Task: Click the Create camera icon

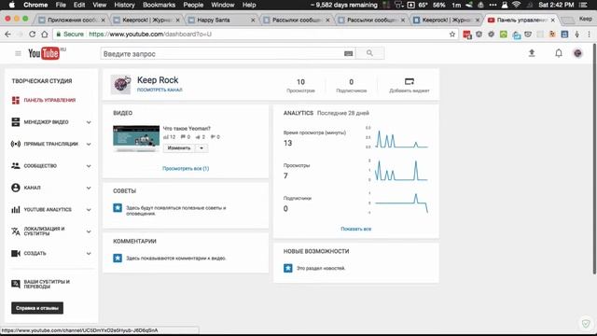Action: [x=16, y=253]
